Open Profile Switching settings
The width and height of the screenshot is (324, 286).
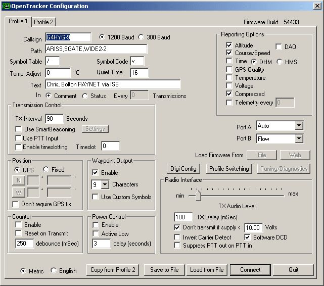(229, 169)
